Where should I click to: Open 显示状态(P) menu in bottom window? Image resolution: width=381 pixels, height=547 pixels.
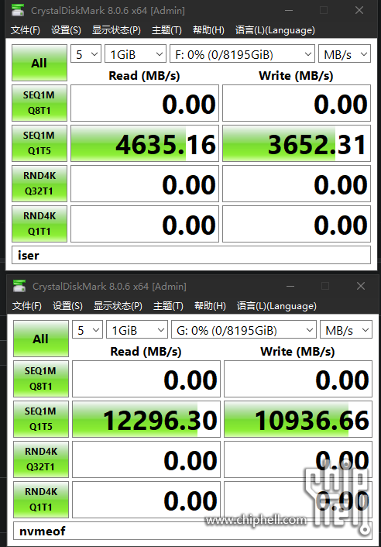(x=118, y=306)
